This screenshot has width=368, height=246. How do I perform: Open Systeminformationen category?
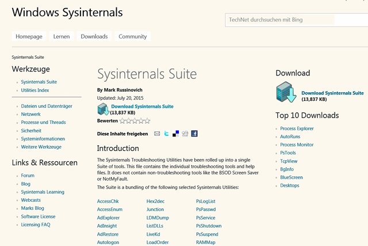coord(43,139)
